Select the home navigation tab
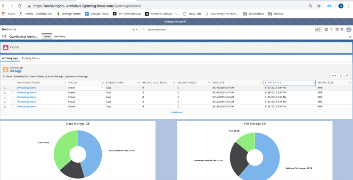Image resolution: width=353 pixels, height=180 pixels. tap(47, 36)
